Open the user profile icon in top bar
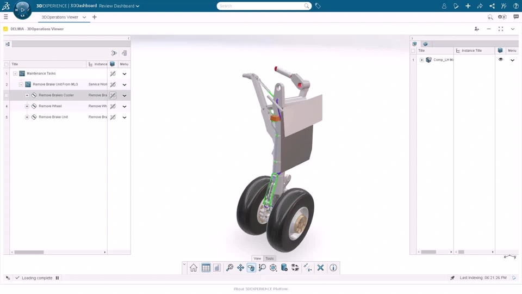The width and height of the screenshot is (522, 294). (444, 6)
